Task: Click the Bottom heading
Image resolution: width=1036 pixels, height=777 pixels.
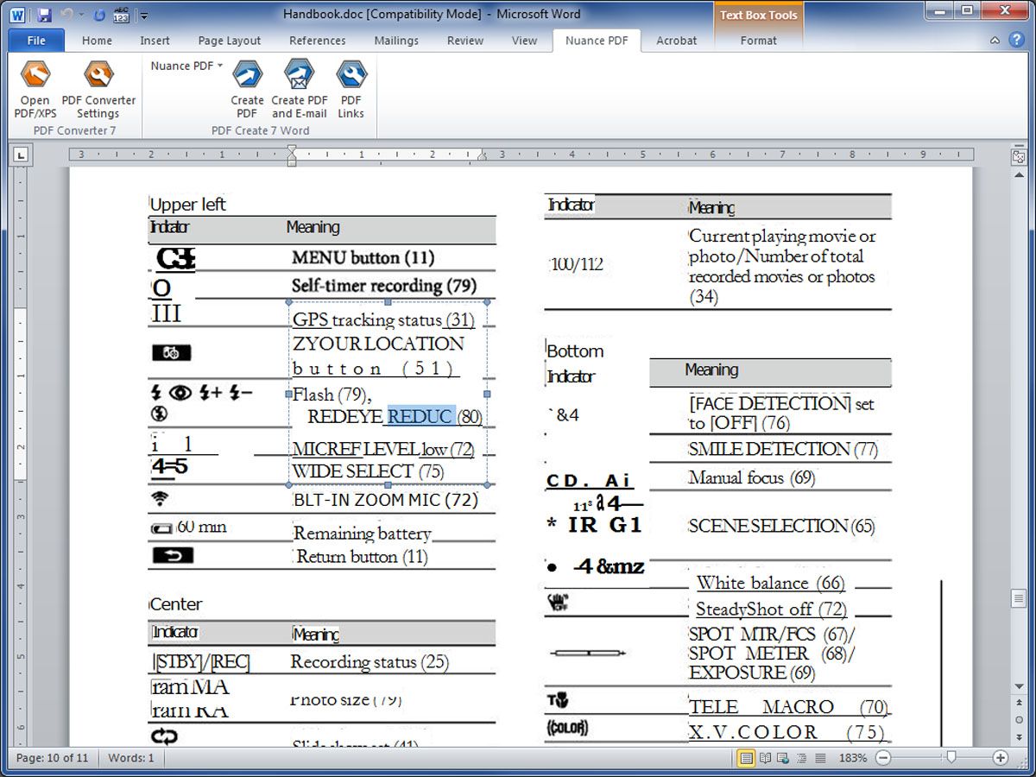Action: click(x=575, y=351)
